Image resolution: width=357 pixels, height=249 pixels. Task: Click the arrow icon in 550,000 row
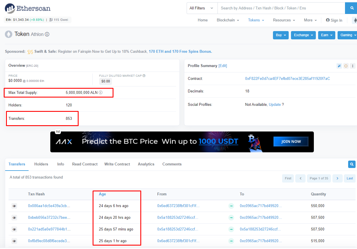(x=231, y=206)
